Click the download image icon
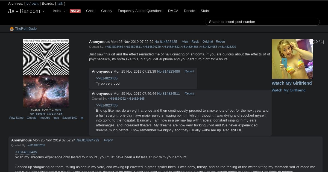 (x=82, y=118)
